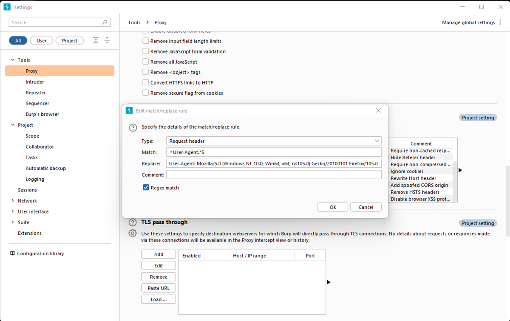This screenshot has width=510, height=321.
Task: Click the Host / IP range column header
Action: tap(249, 256)
